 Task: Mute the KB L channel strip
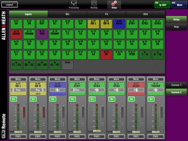[x=18, y=79]
